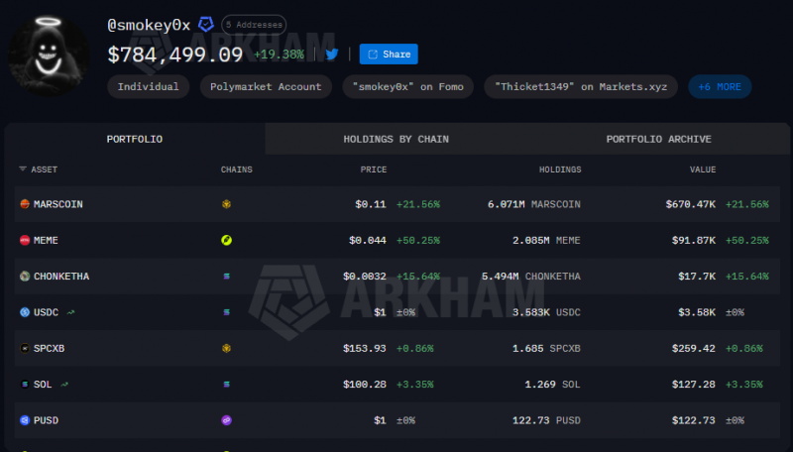The height and width of the screenshot is (452, 793).
Task: Click the PUSD token icon
Action: point(24,420)
